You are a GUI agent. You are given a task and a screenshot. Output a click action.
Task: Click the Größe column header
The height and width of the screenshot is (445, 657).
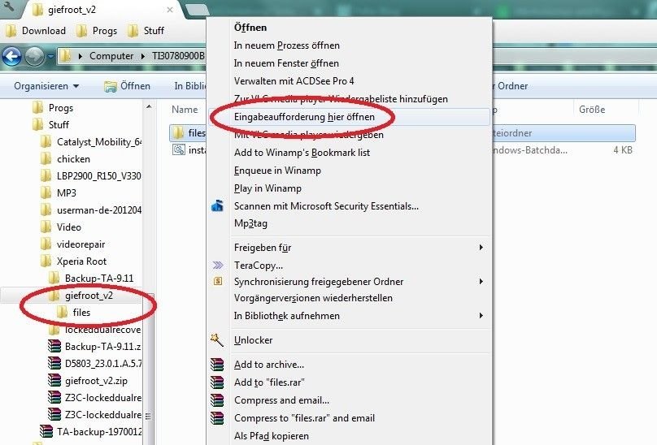(x=592, y=110)
